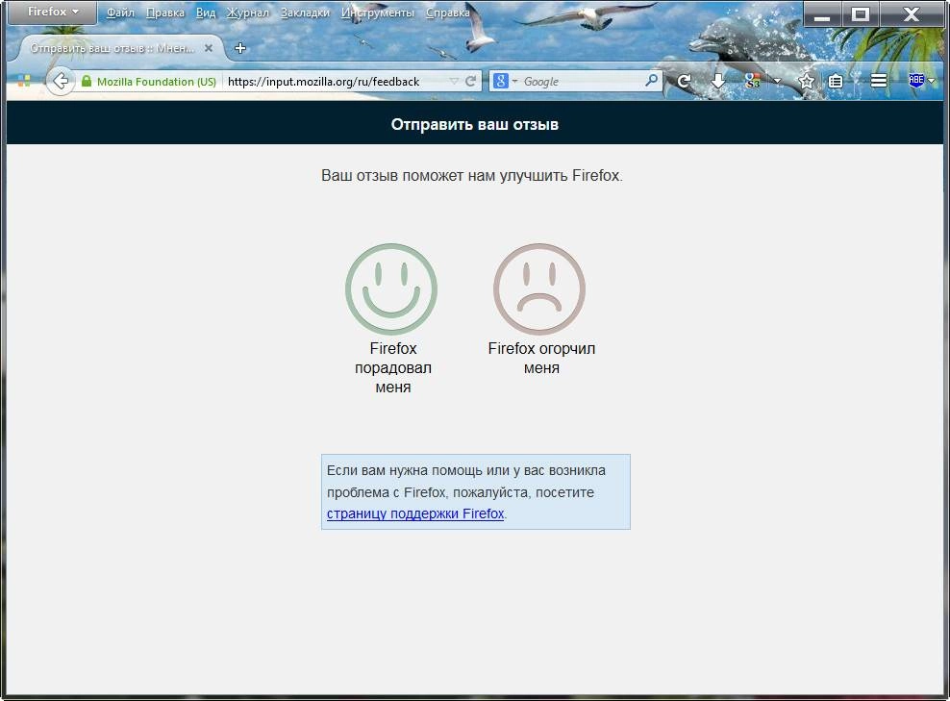Open the Firefox application menu button

click(x=53, y=13)
